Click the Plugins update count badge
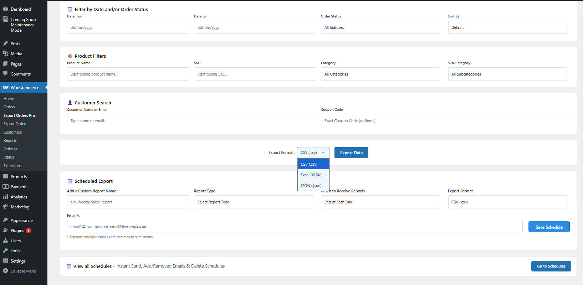Image resolution: width=583 pixels, height=285 pixels. pos(29,230)
